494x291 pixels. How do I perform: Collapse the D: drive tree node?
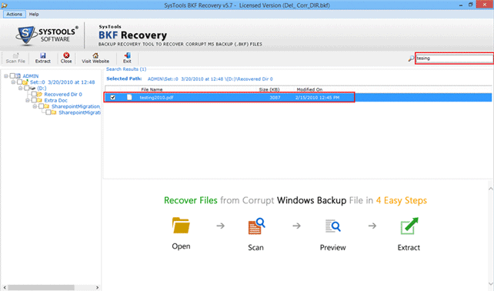click(20, 89)
